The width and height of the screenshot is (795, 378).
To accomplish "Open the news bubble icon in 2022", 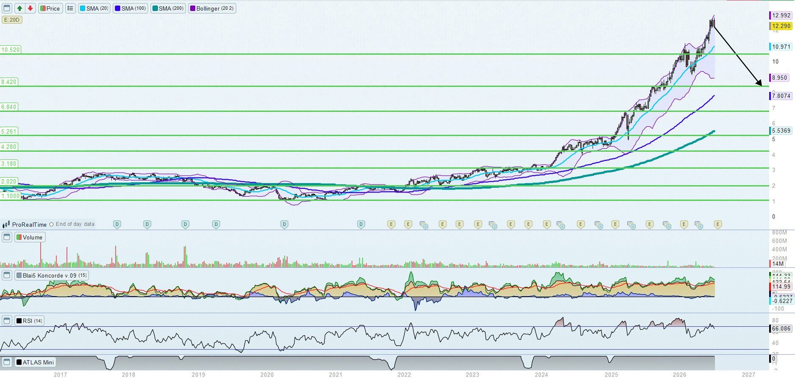I will 424,225.
